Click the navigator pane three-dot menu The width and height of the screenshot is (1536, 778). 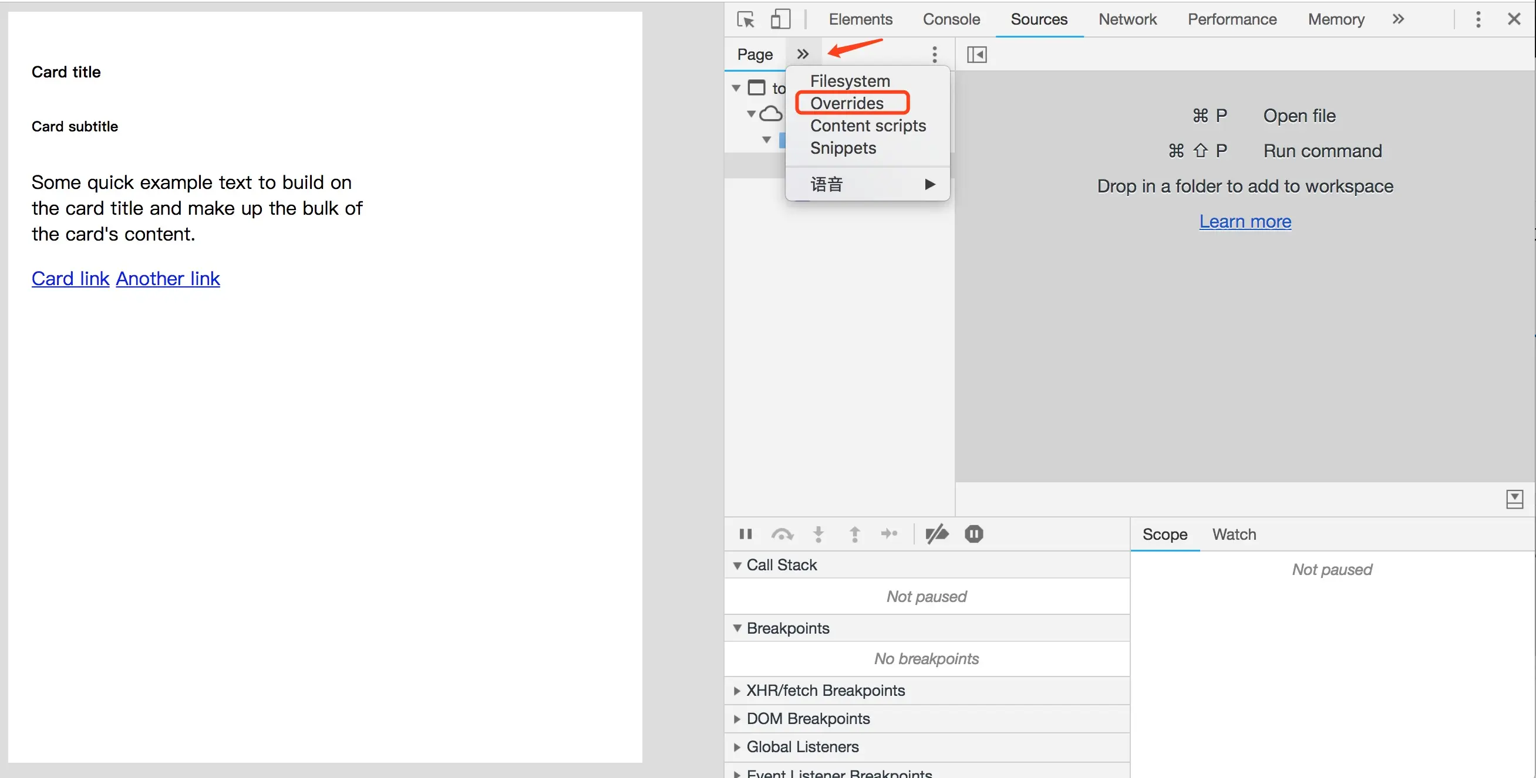934,55
